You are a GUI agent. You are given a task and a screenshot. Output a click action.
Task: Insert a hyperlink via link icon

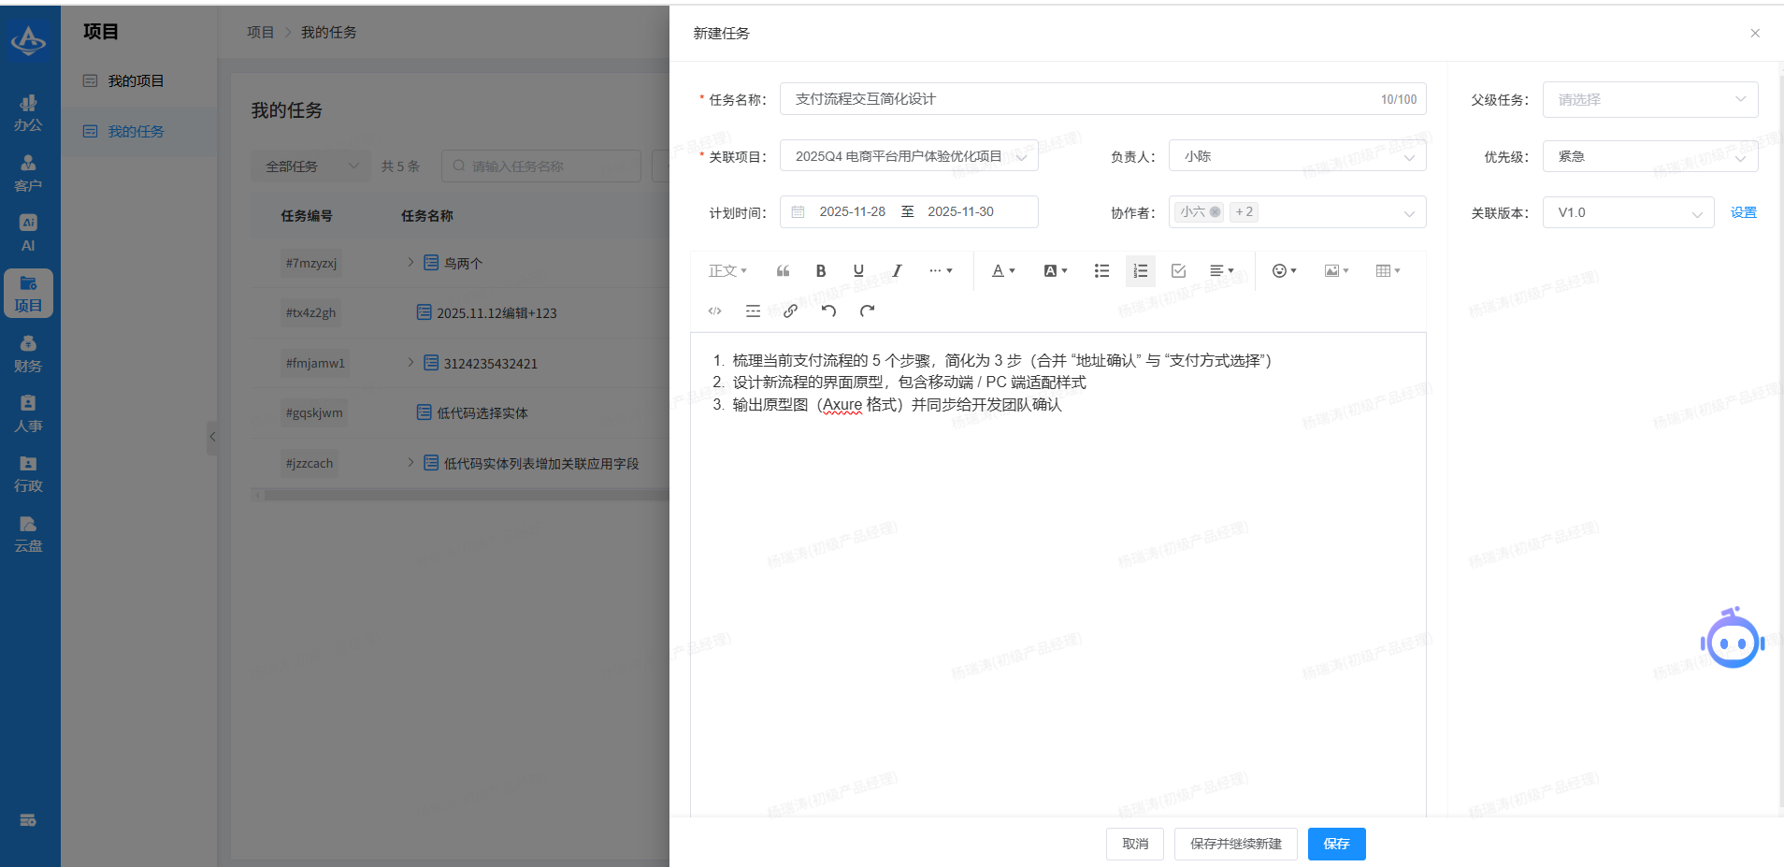(790, 311)
